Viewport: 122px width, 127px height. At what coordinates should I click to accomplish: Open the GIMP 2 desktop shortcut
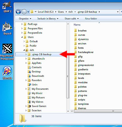tap(7, 7)
